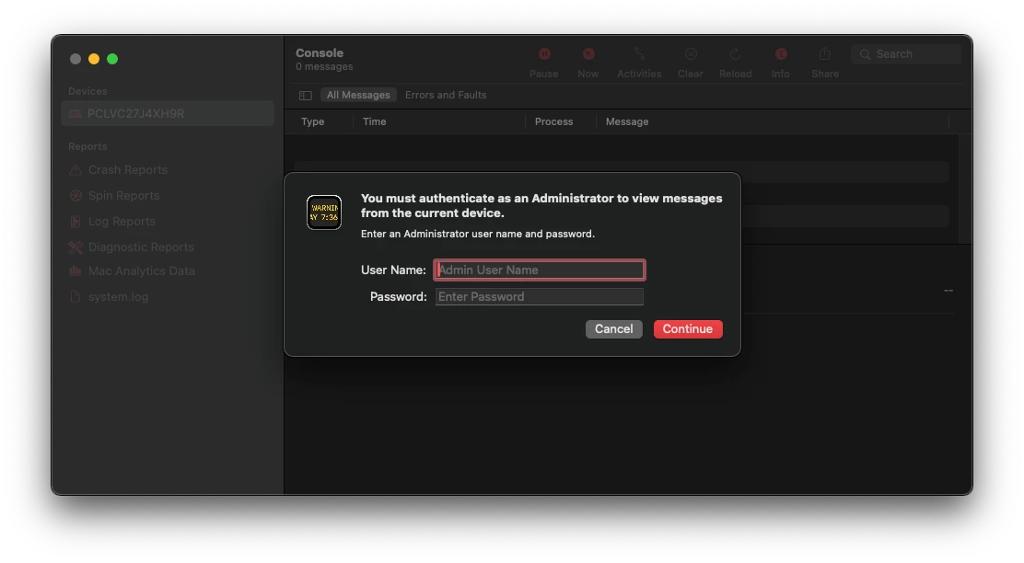Image resolution: width=1024 pixels, height=563 pixels.
Task: Click the Reports section label
Action: tap(87, 147)
